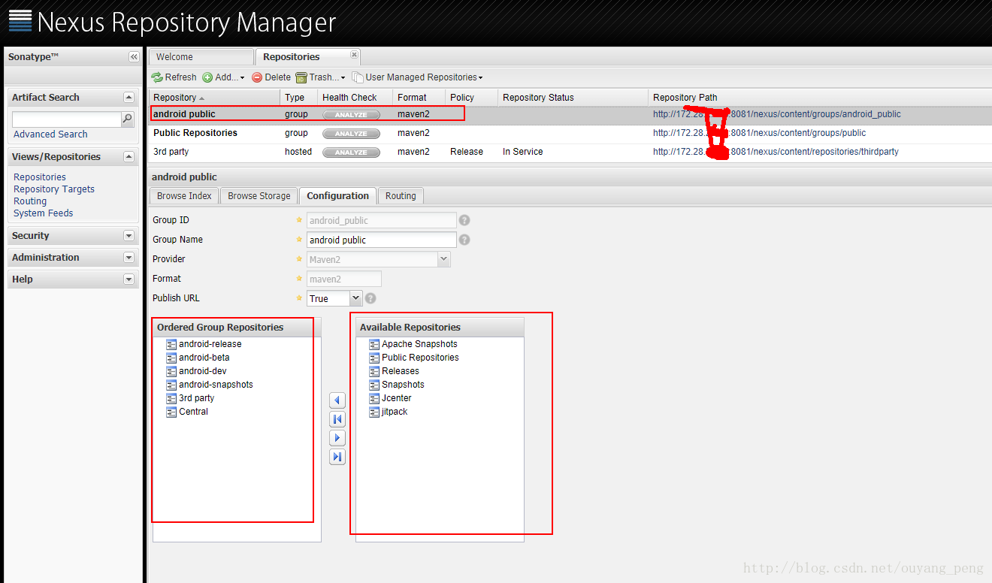Open the Routing tab
This screenshot has height=583, width=992.
click(401, 196)
